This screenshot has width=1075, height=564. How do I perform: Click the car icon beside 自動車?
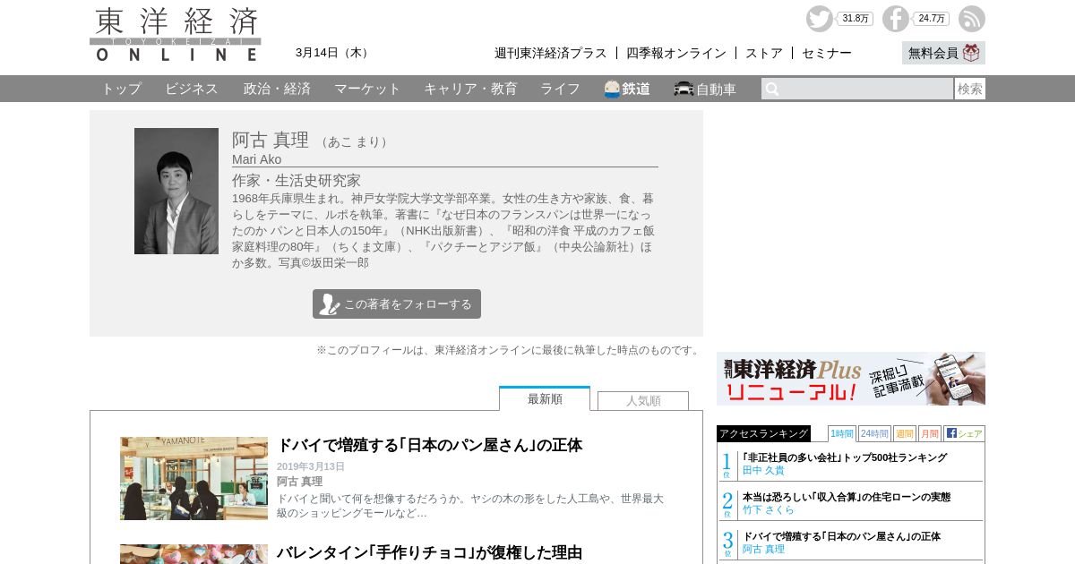point(684,89)
